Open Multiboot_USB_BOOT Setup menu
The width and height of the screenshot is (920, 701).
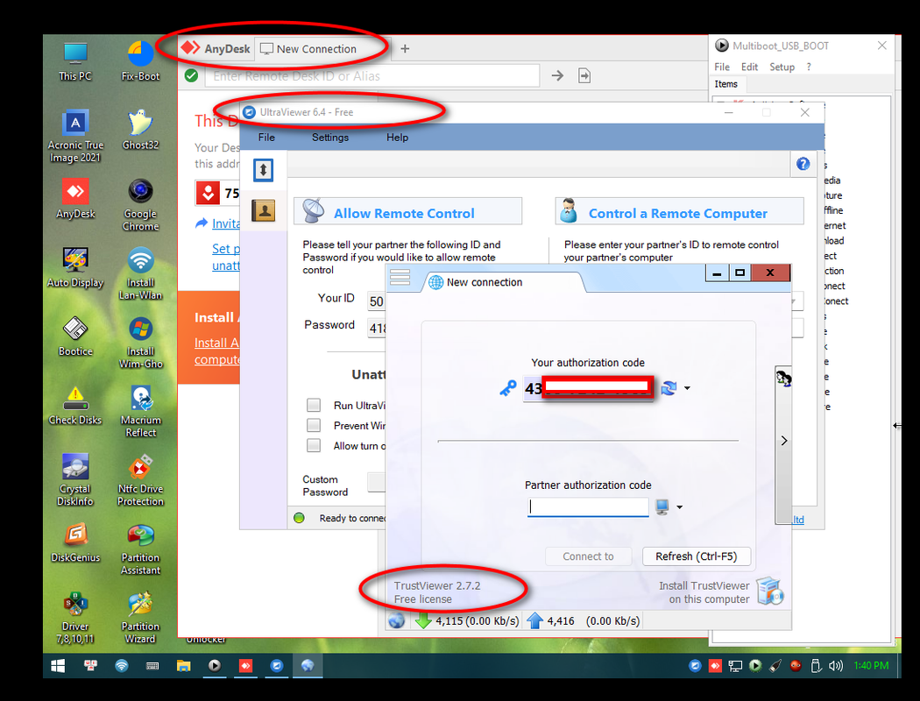tap(782, 67)
